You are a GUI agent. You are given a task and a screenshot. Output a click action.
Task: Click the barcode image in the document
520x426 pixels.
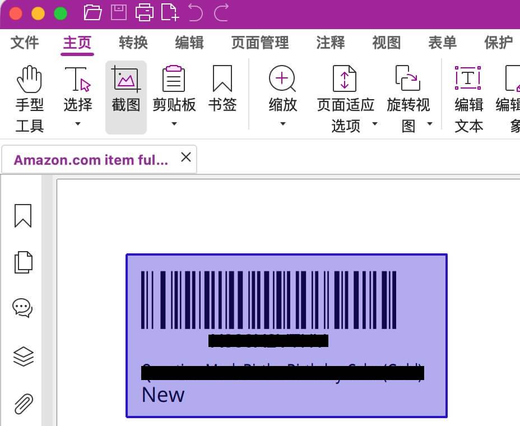pyautogui.click(x=268, y=300)
